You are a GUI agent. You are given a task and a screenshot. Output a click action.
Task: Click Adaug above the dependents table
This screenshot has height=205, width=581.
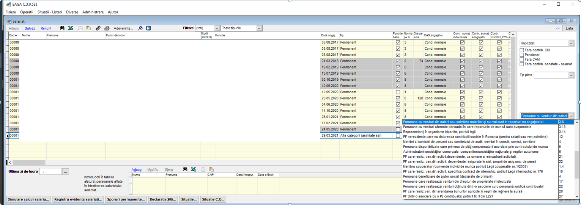(136, 170)
